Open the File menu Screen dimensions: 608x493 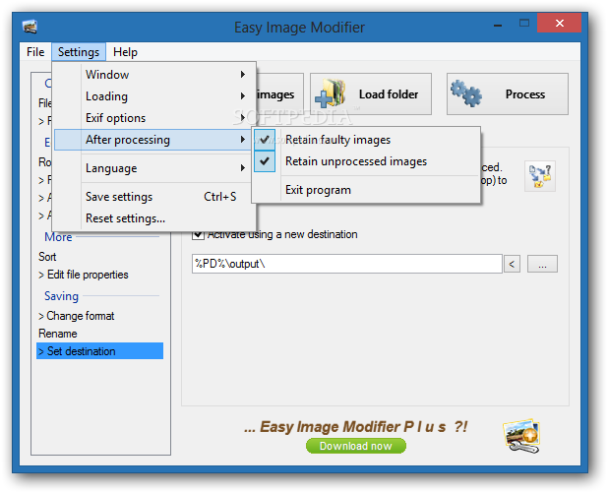point(35,52)
